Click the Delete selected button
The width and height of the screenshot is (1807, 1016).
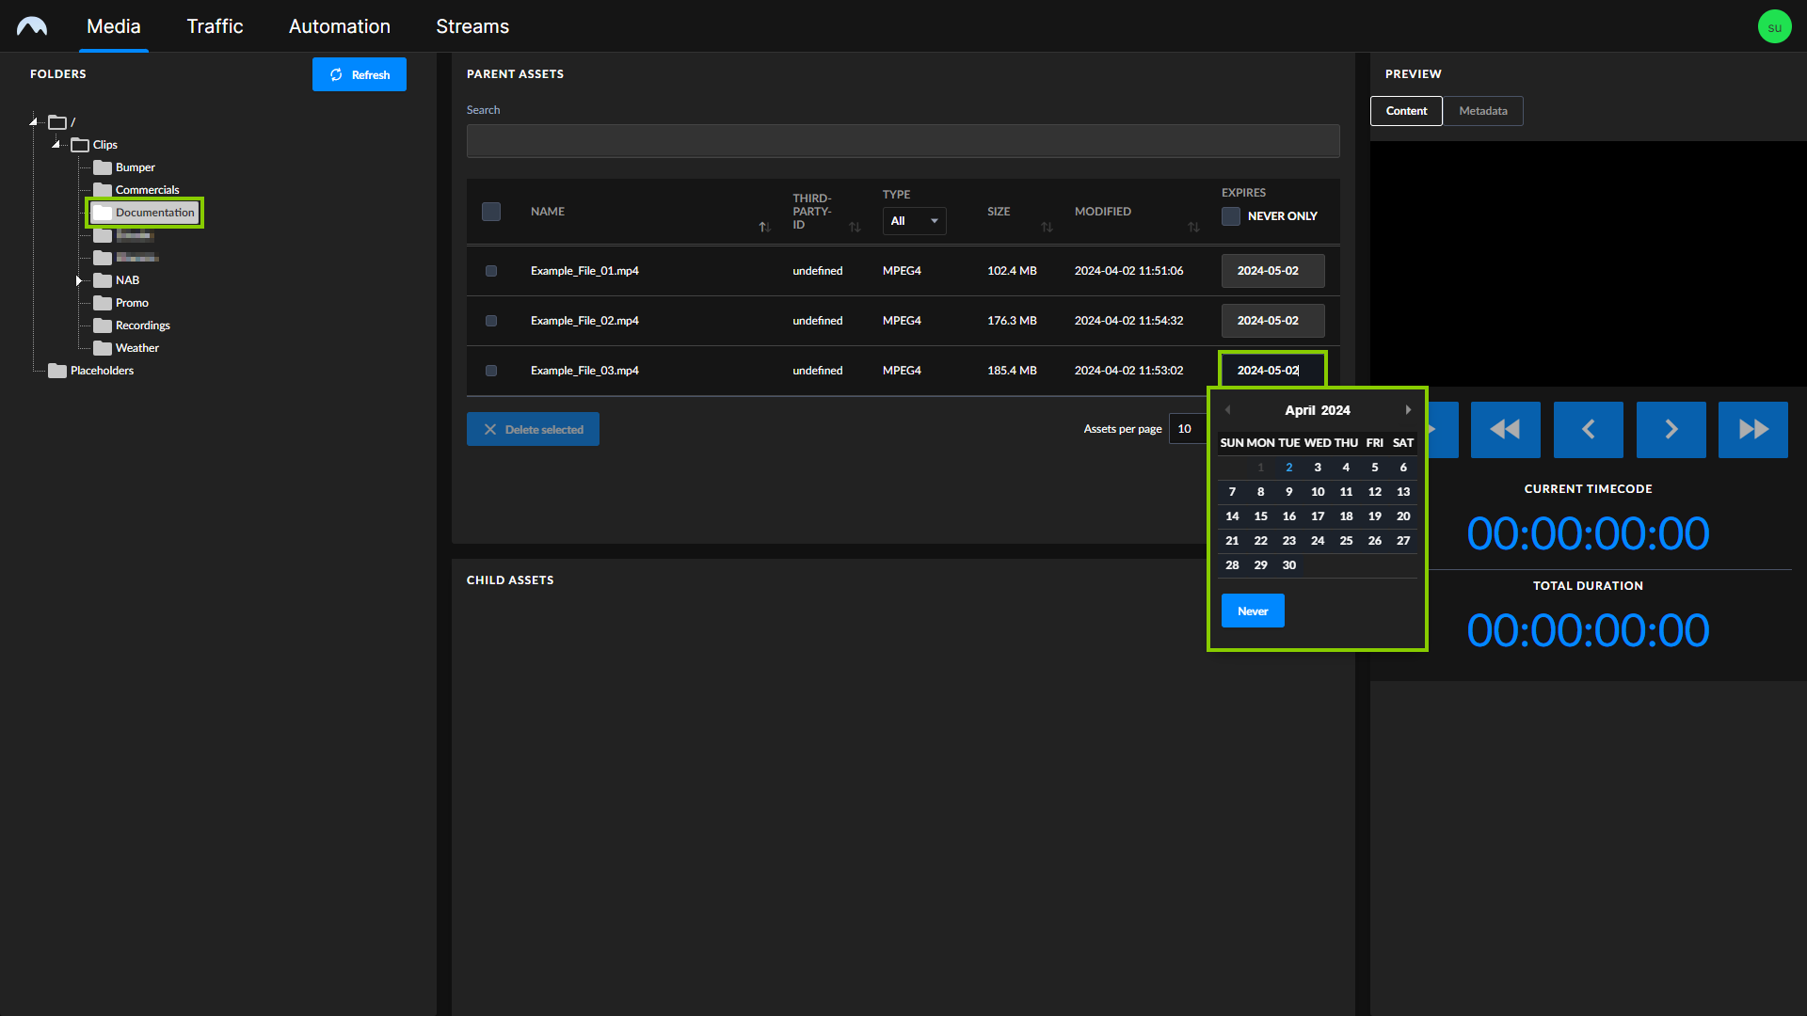[533, 429]
